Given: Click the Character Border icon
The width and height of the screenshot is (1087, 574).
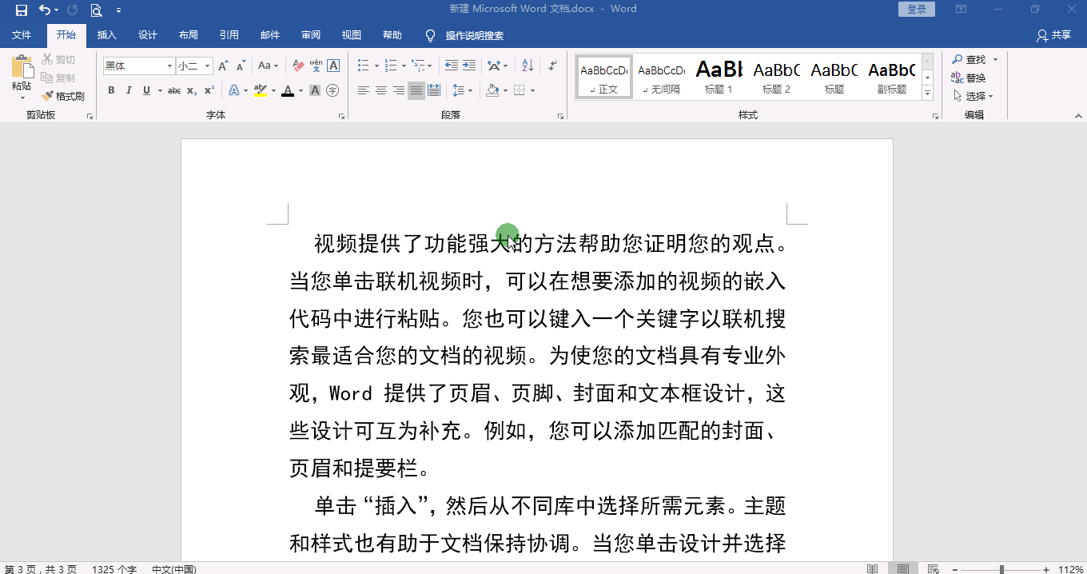Looking at the screenshot, I should coord(333,66).
